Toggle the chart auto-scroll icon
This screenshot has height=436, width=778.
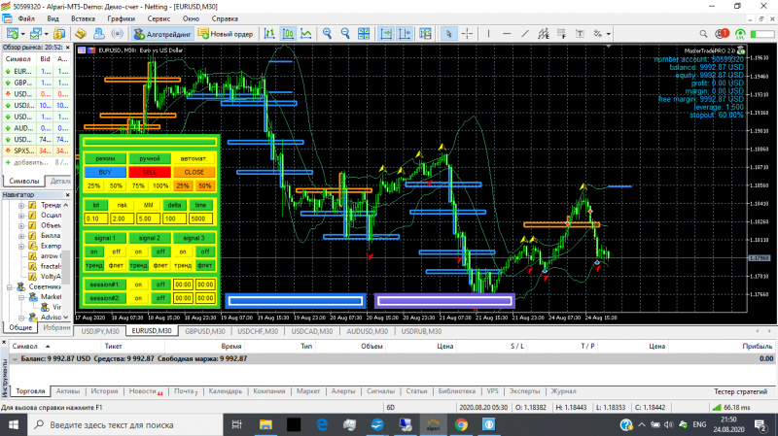pyautogui.click(x=385, y=34)
